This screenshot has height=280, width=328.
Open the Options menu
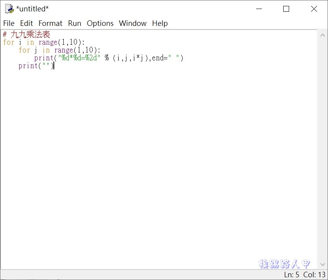coord(100,23)
